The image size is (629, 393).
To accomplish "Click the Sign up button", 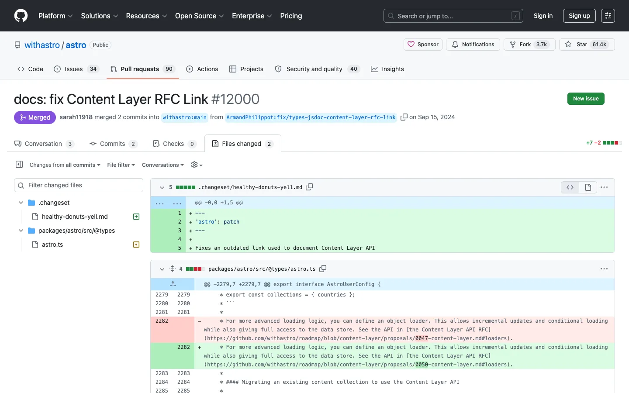I will tap(579, 16).
